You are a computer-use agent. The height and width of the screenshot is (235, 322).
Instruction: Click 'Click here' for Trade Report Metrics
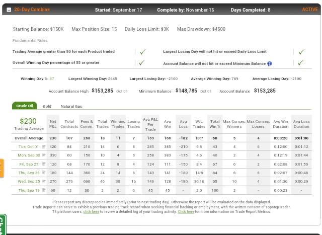pyautogui.click(x=186, y=211)
